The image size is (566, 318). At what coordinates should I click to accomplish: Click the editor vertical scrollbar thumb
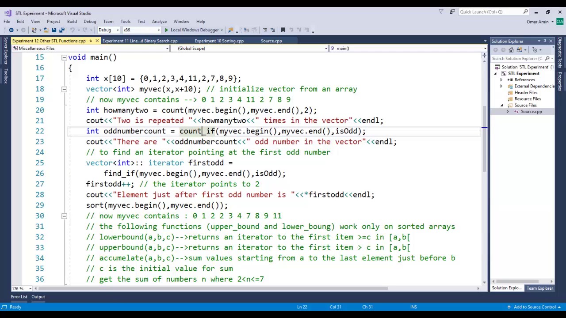pos(484,140)
